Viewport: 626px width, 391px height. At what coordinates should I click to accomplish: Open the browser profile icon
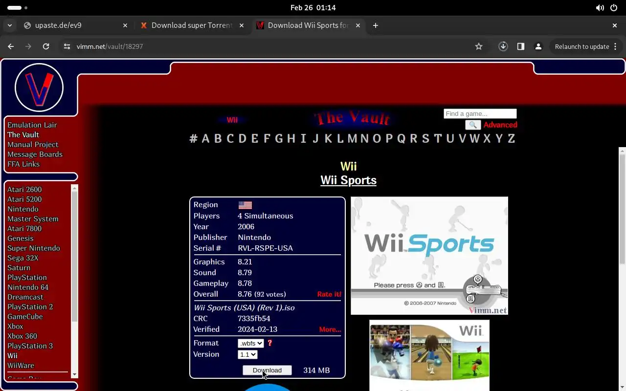point(538,46)
